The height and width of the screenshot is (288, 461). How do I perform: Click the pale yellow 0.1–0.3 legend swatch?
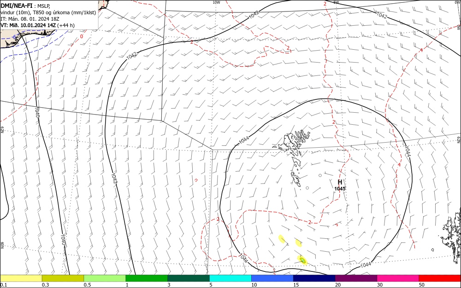[21, 278]
